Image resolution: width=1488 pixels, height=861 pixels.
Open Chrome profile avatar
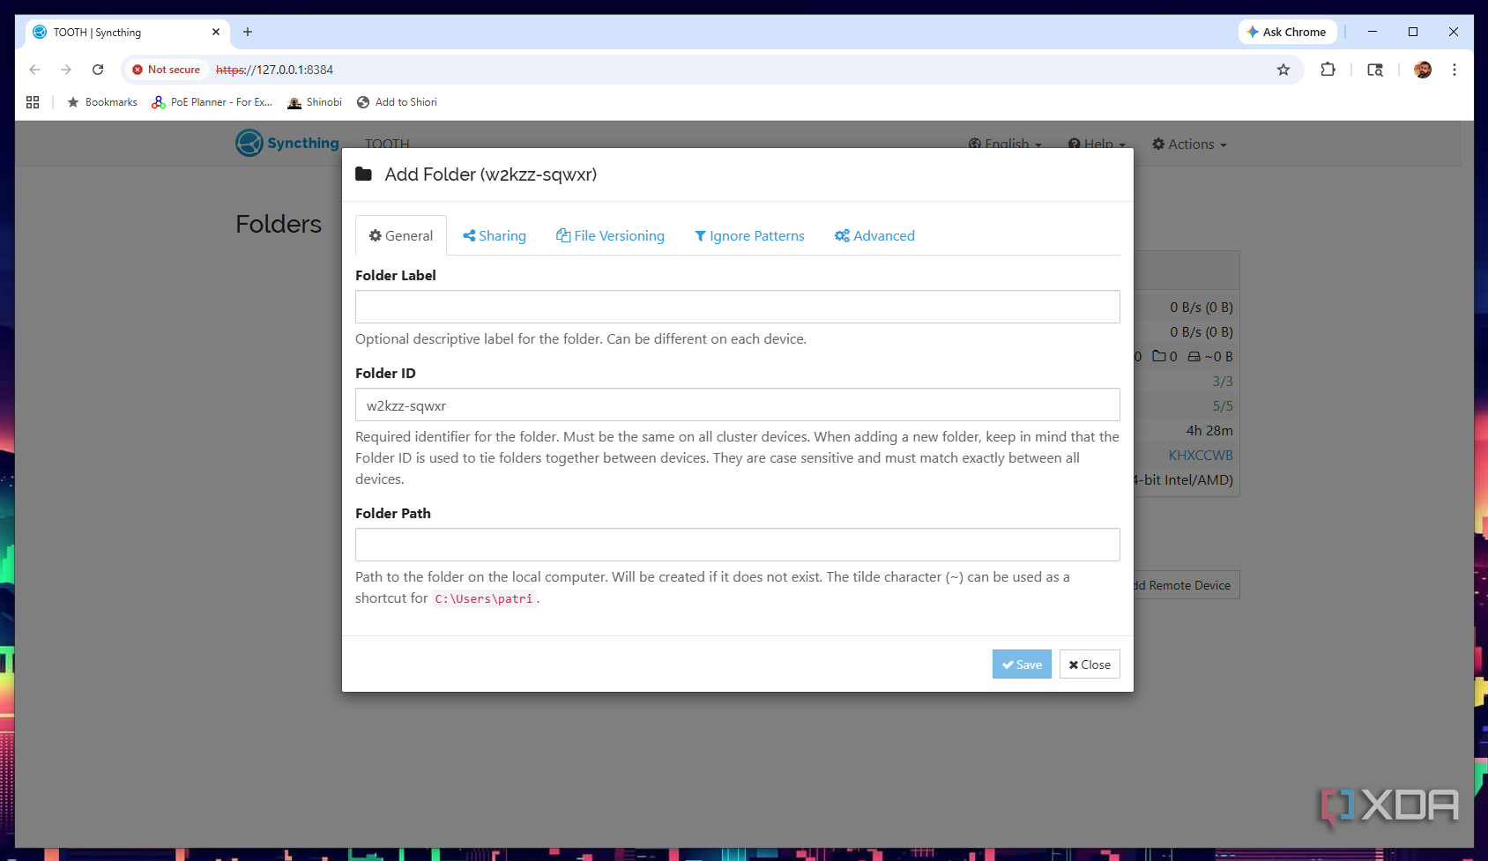1423,70
